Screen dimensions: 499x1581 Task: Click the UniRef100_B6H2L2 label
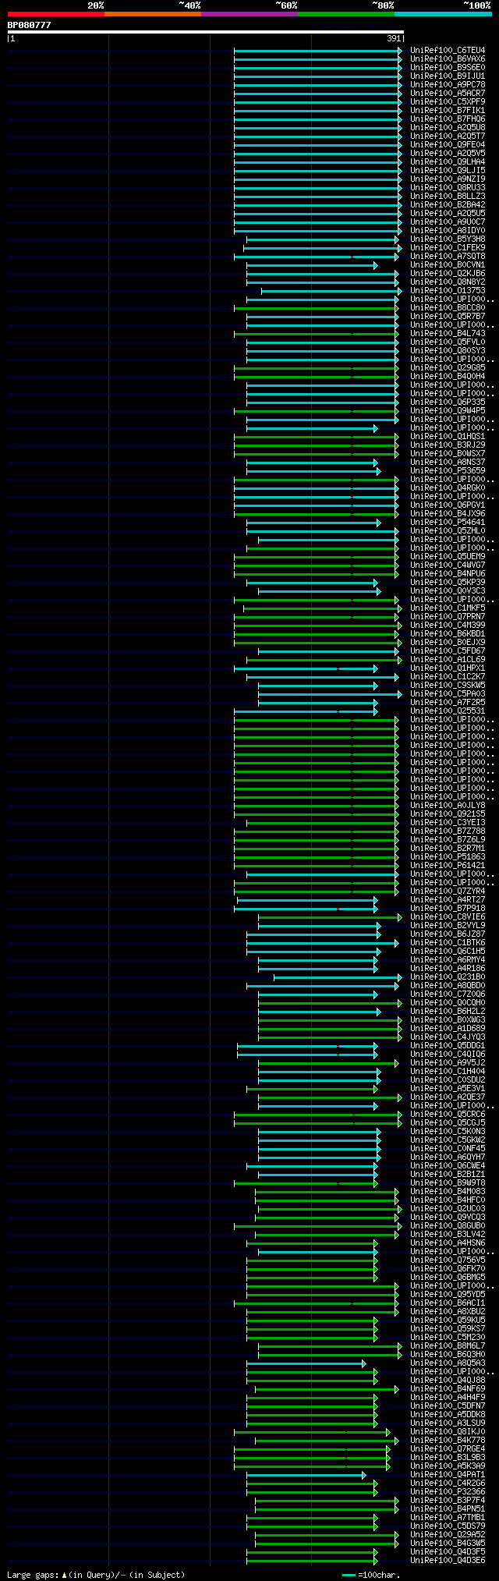click(448, 1012)
